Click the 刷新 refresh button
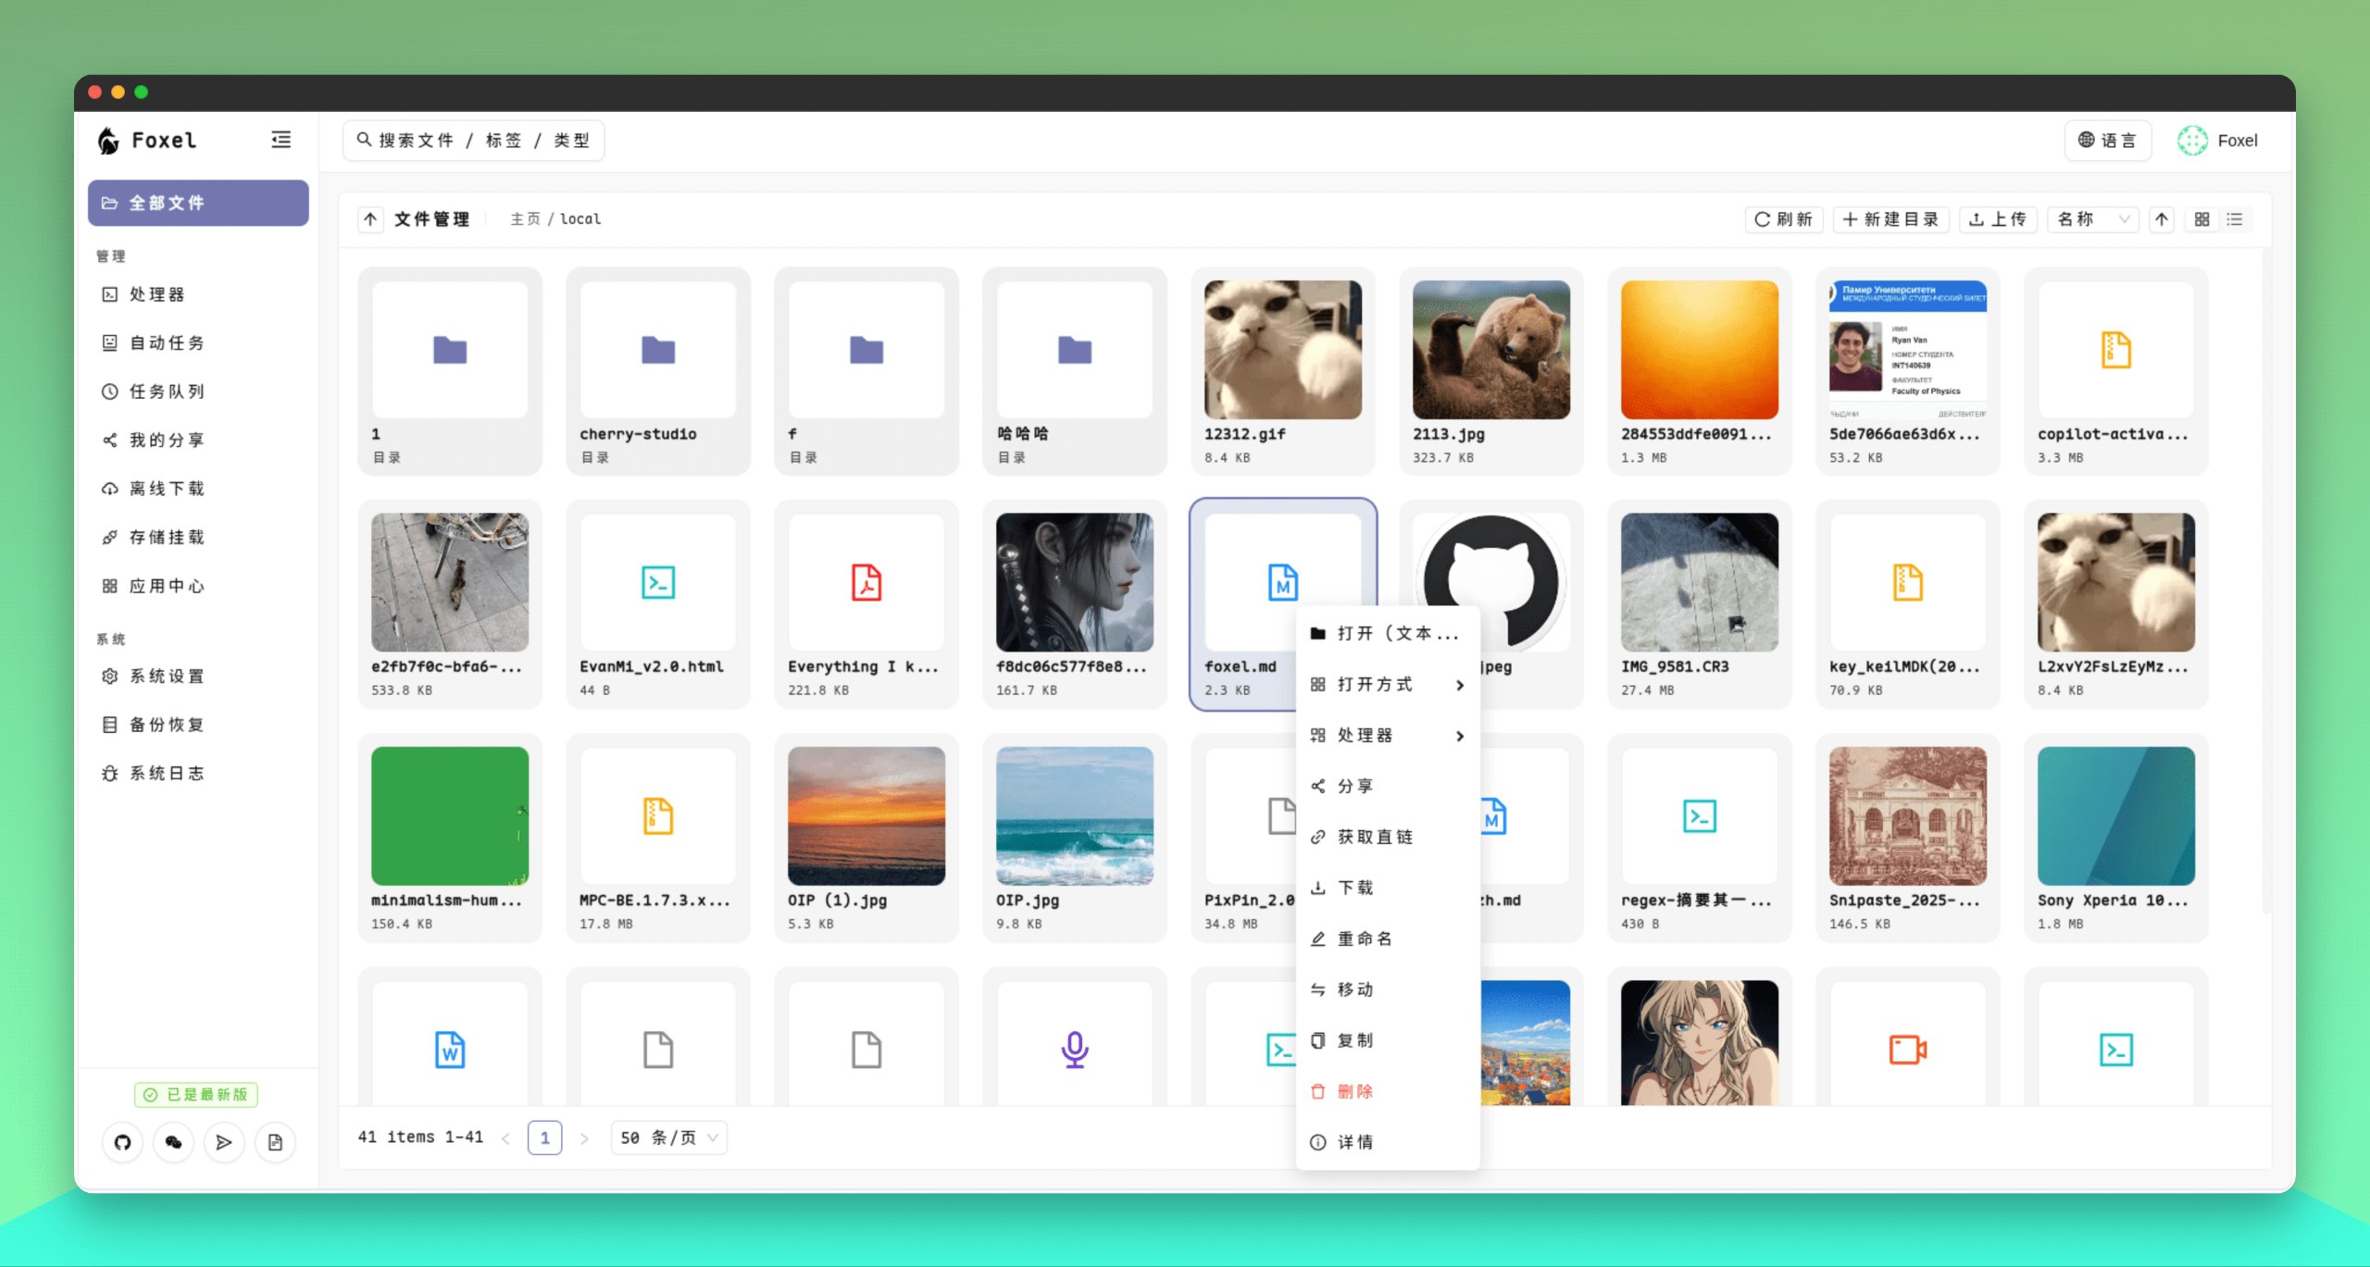This screenshot has width=2370, height=1267. click(1783, 219)
